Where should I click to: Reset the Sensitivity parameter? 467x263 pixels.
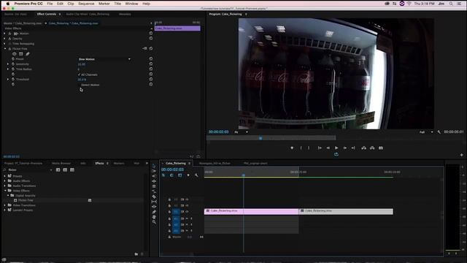point(151,64)
